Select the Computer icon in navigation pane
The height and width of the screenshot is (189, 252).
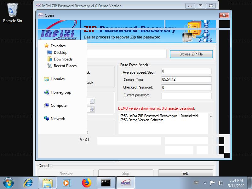pos(46,106)
